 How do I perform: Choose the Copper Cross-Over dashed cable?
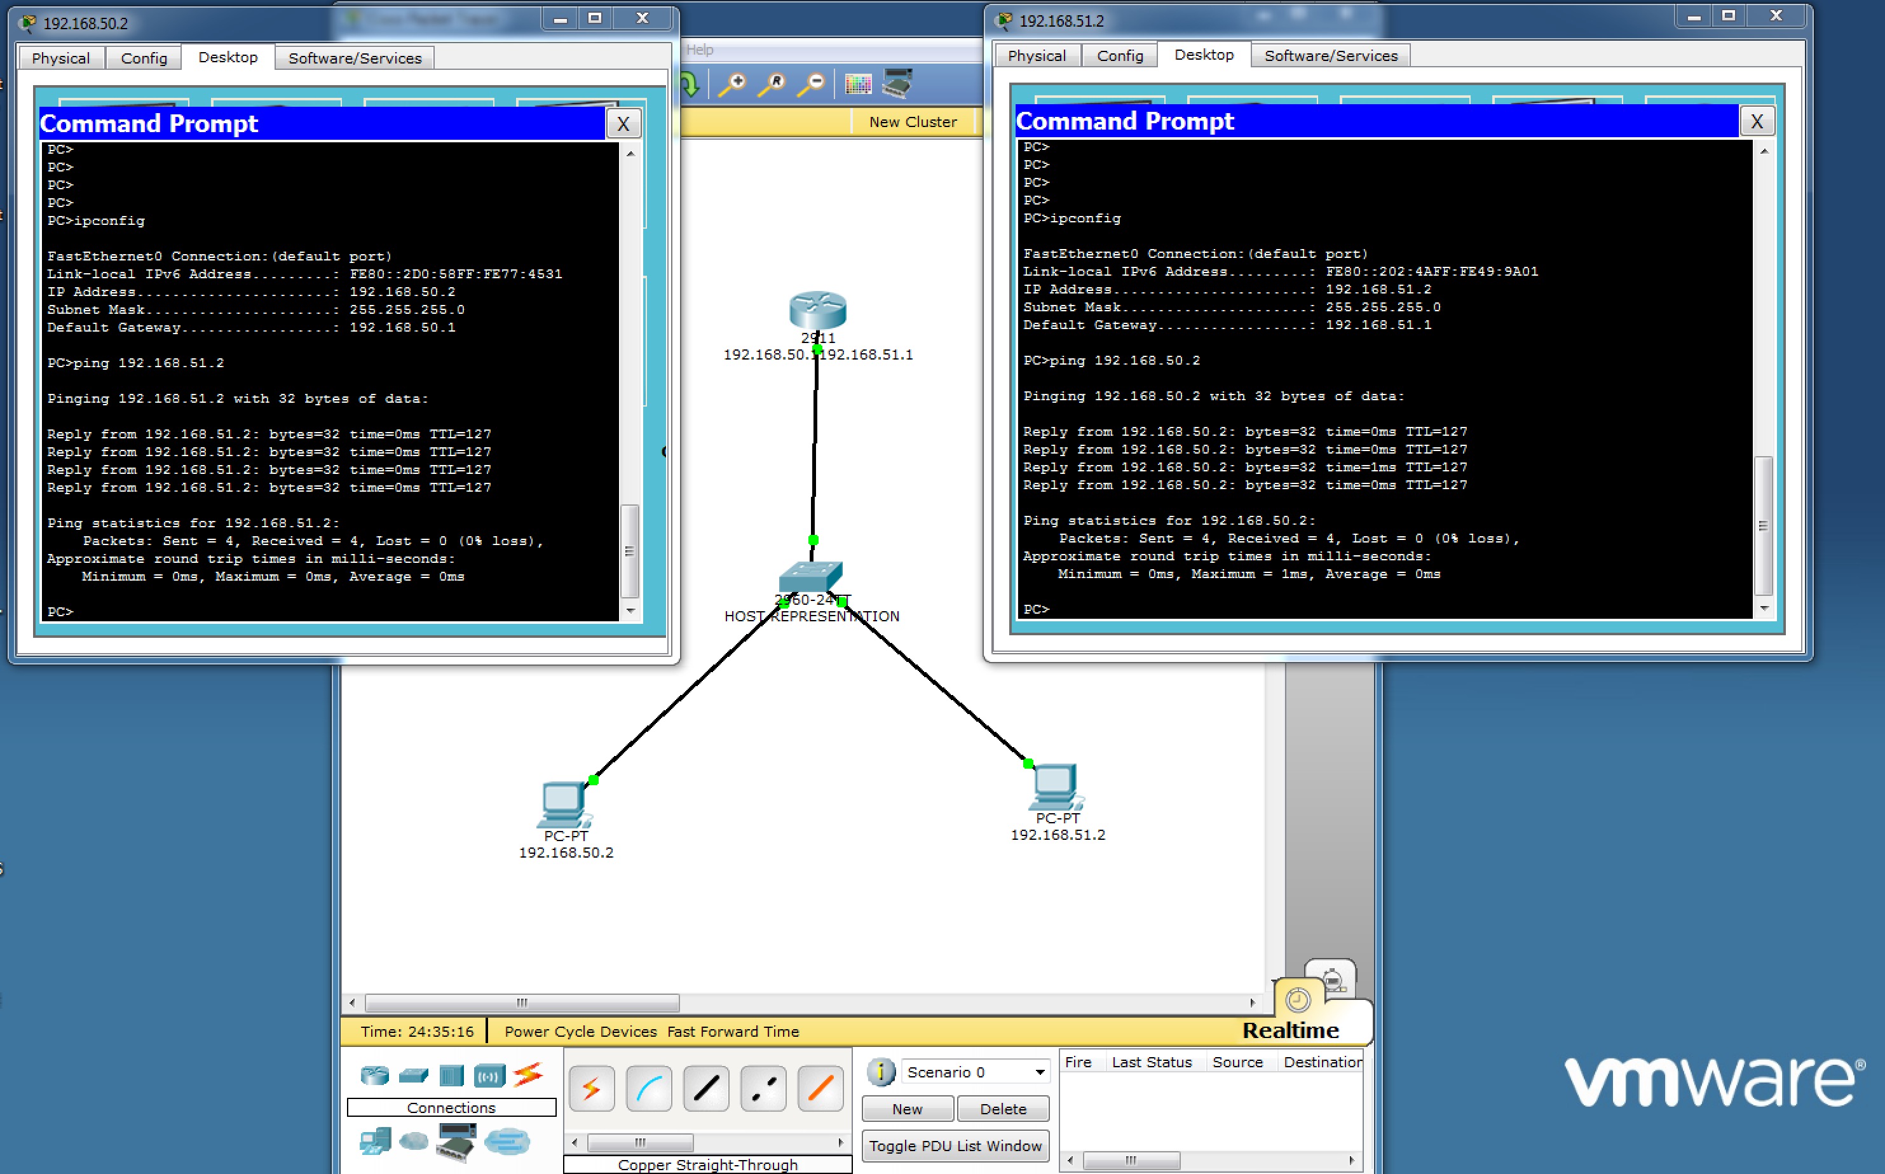click(763, 1089)
